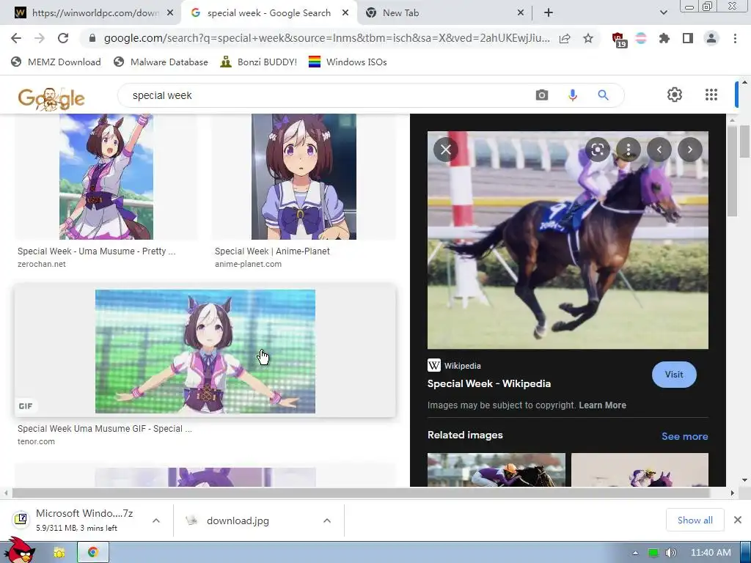Open first related image with jockey
This screenshot has width=751, height=563.
tap(497, 470)
